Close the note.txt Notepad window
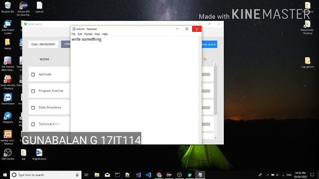The image size is (319, 179). pos(197,29)
